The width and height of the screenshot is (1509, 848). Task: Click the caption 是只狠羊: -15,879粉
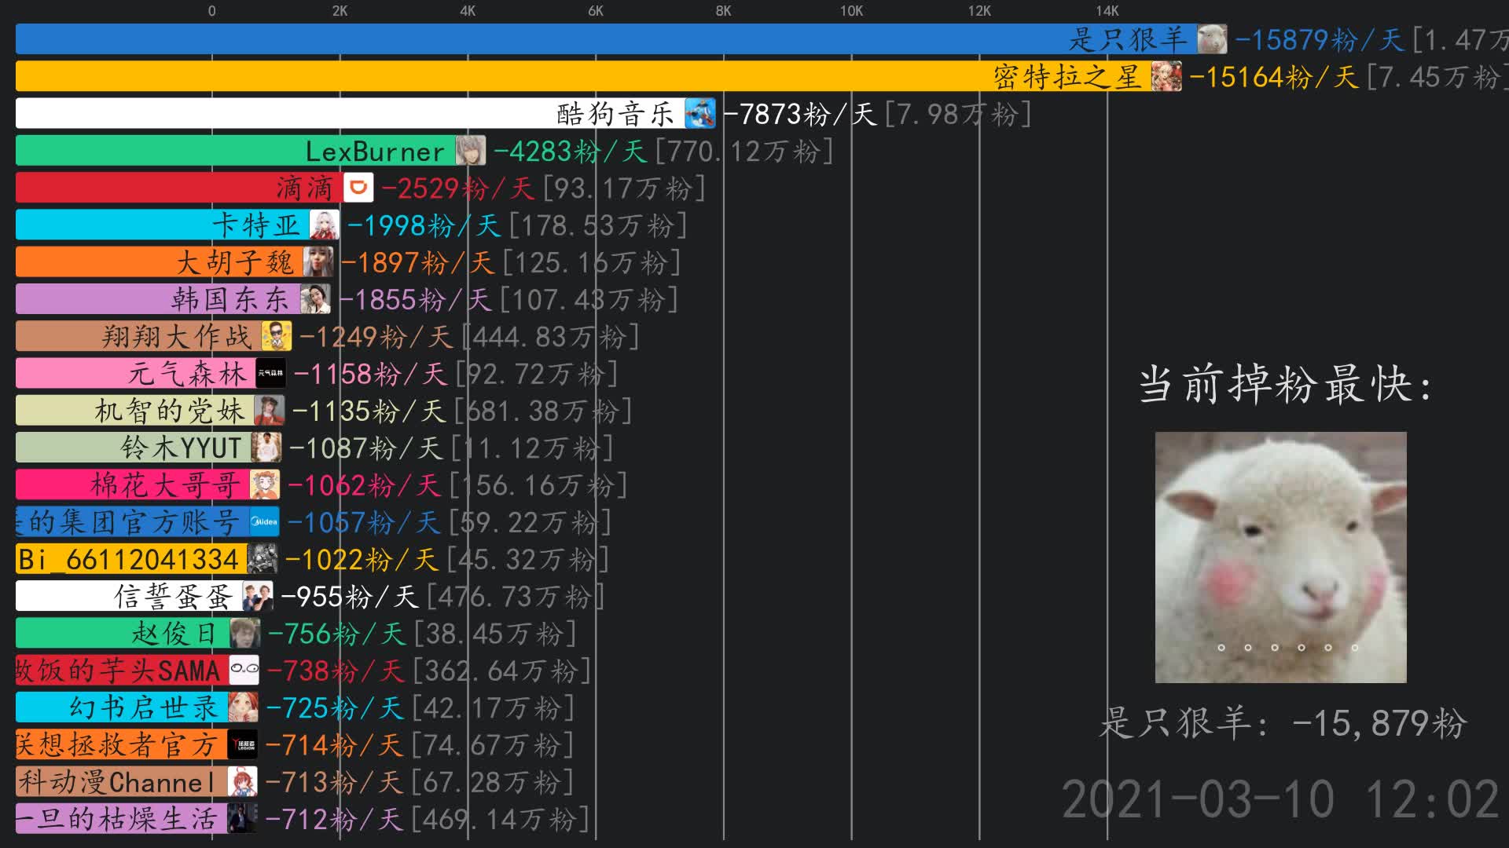tap(1283, 722)
